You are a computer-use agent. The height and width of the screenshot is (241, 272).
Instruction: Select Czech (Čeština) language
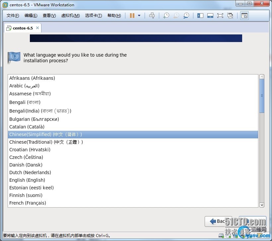133,157
